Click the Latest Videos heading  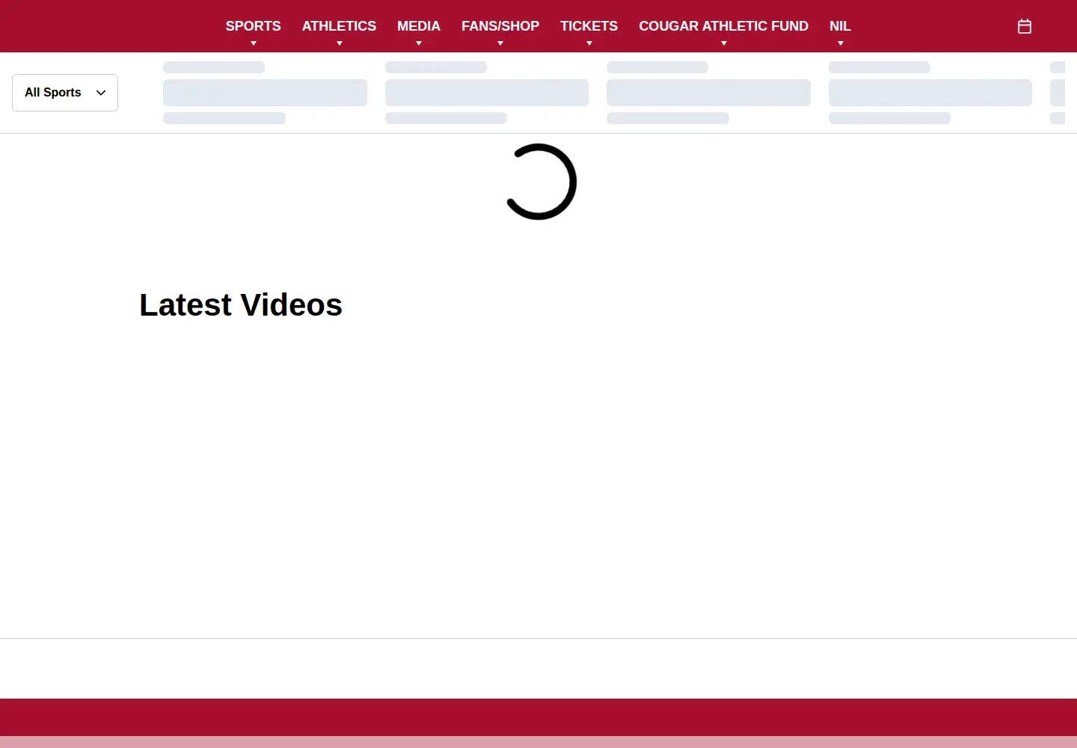click(241, 305)
